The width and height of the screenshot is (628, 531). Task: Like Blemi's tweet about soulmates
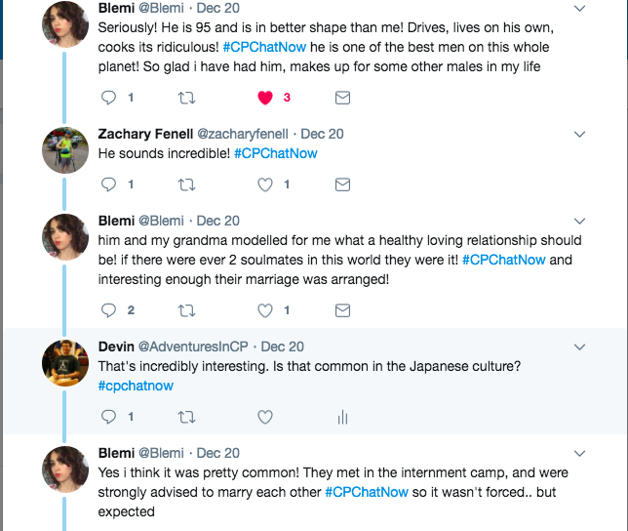pos(264,310)
